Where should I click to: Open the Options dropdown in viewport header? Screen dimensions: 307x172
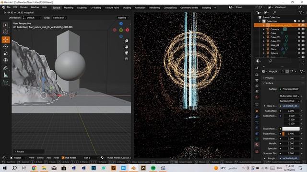123,18
